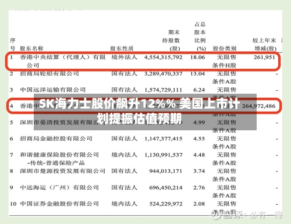Click 无限售条件A股 in the 深圳市楚源投资 row
Screen dimensions: 291x224
[x=225, y=175]
